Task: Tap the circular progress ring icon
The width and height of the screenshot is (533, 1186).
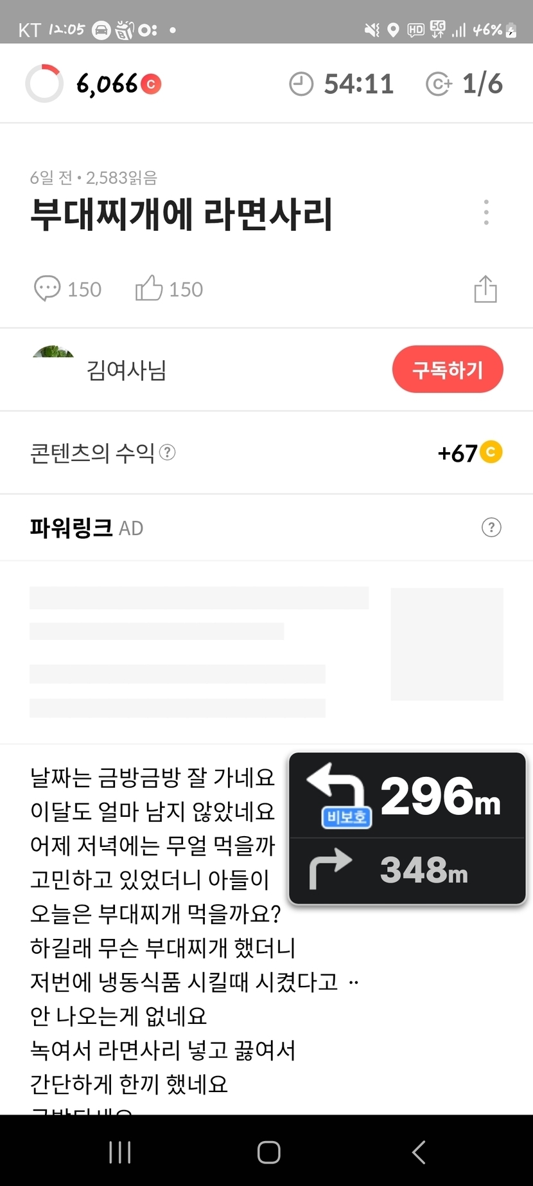Action: click(44, 84)
